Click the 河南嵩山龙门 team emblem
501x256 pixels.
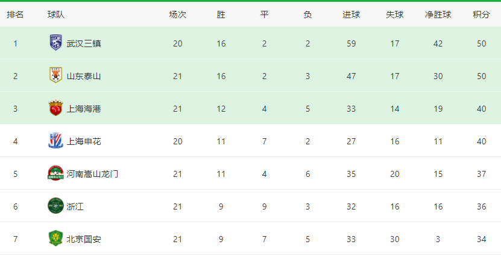pos(55,173)
